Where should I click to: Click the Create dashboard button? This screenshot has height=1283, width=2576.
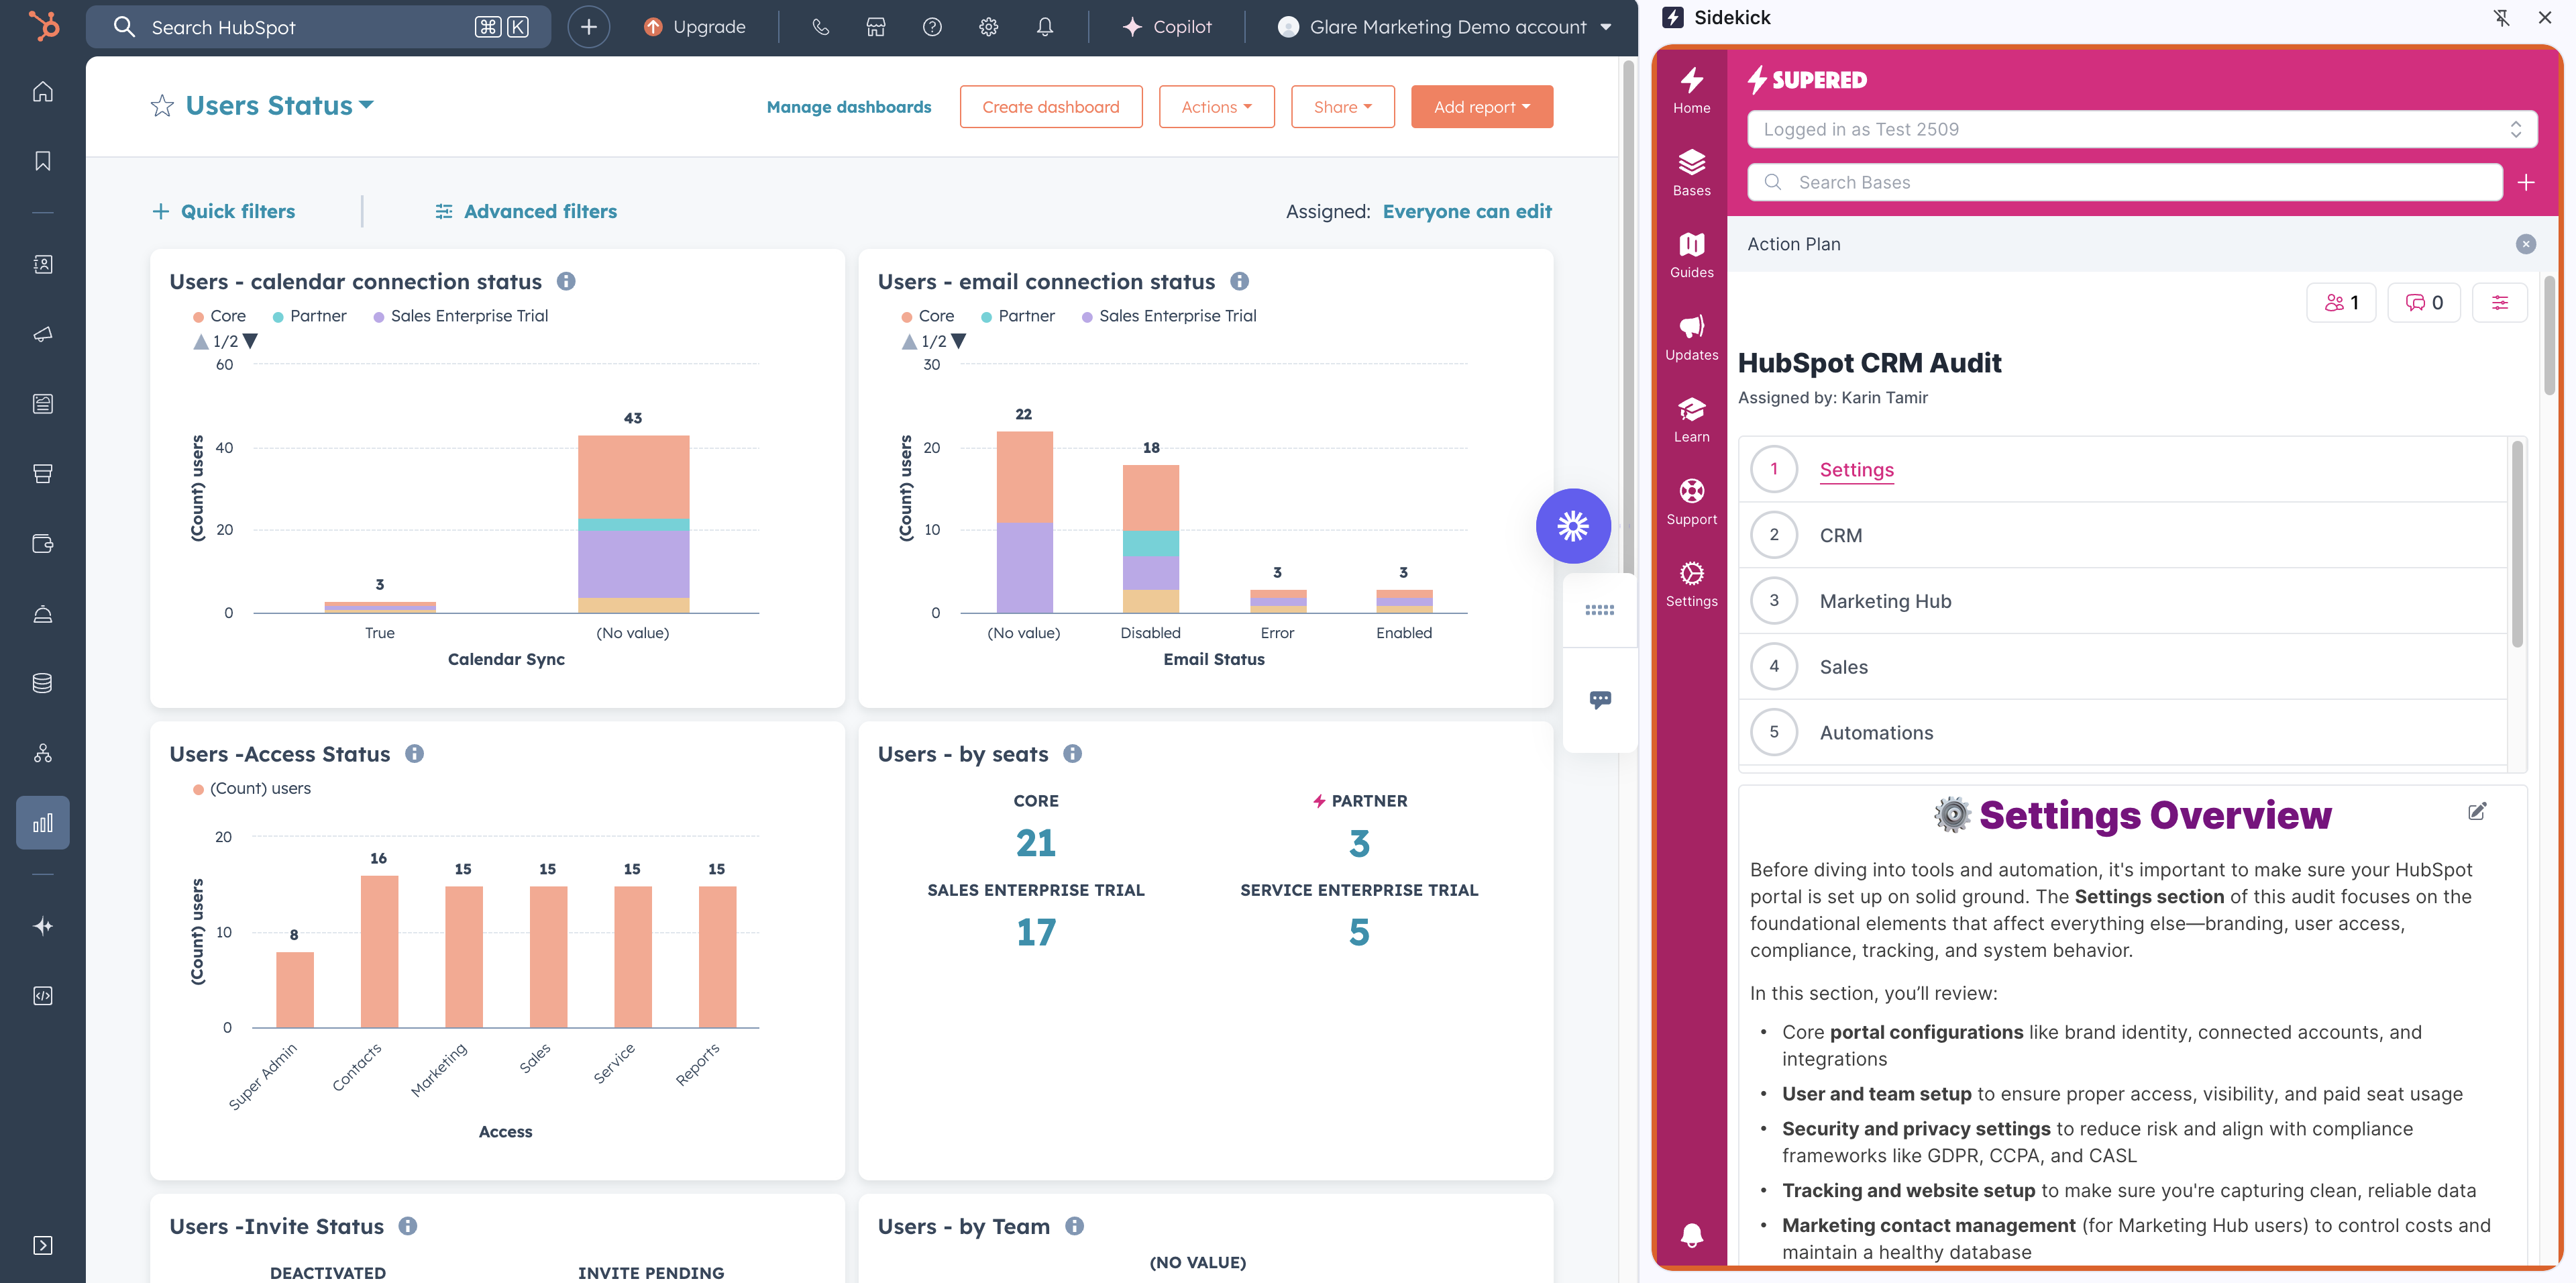(1050, 107)
